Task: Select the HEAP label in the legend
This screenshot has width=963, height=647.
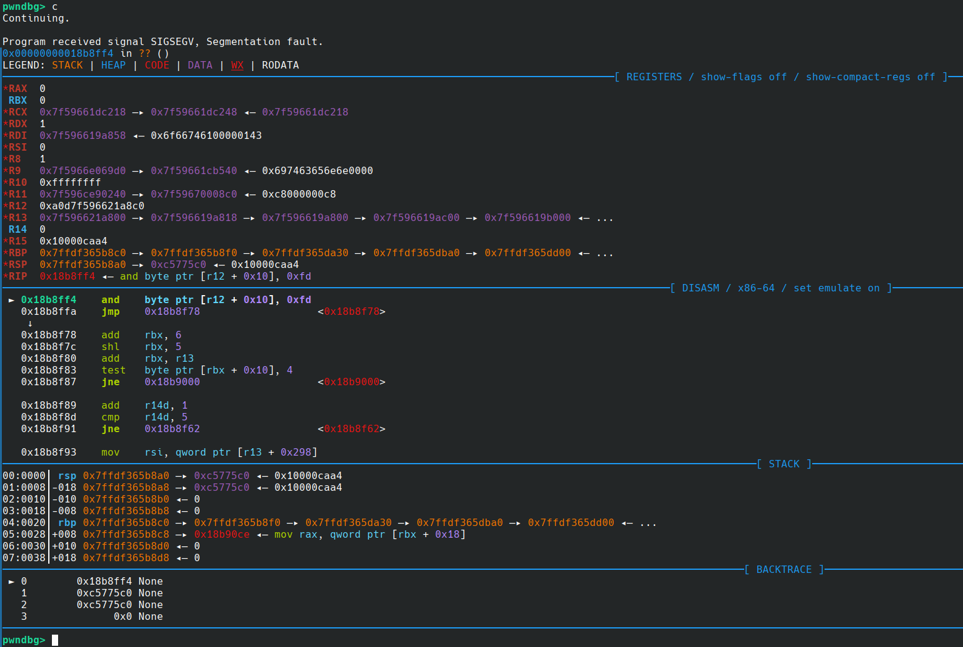Action: click(x=113, y=65)
